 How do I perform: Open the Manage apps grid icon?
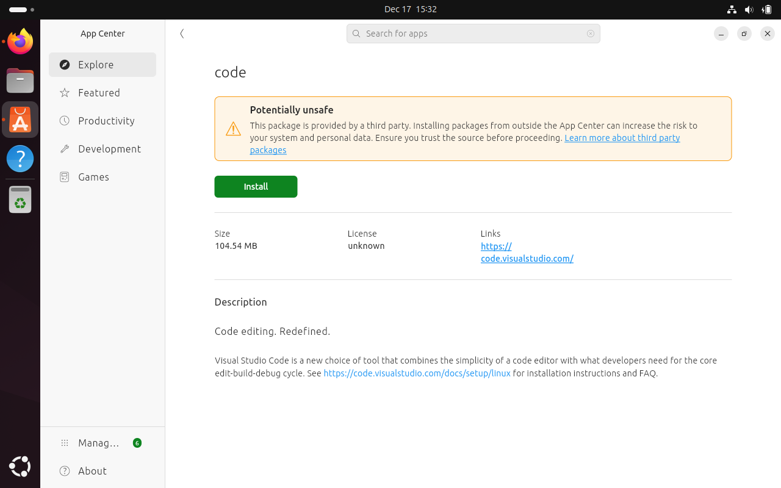click(x=64, y=442)
